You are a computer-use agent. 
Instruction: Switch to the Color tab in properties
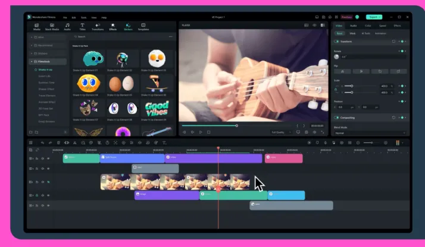click(368, 26)
